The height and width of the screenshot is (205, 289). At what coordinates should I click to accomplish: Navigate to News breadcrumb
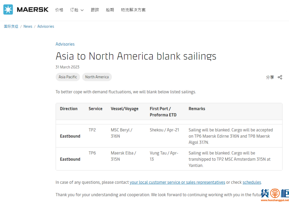(28, 26)
